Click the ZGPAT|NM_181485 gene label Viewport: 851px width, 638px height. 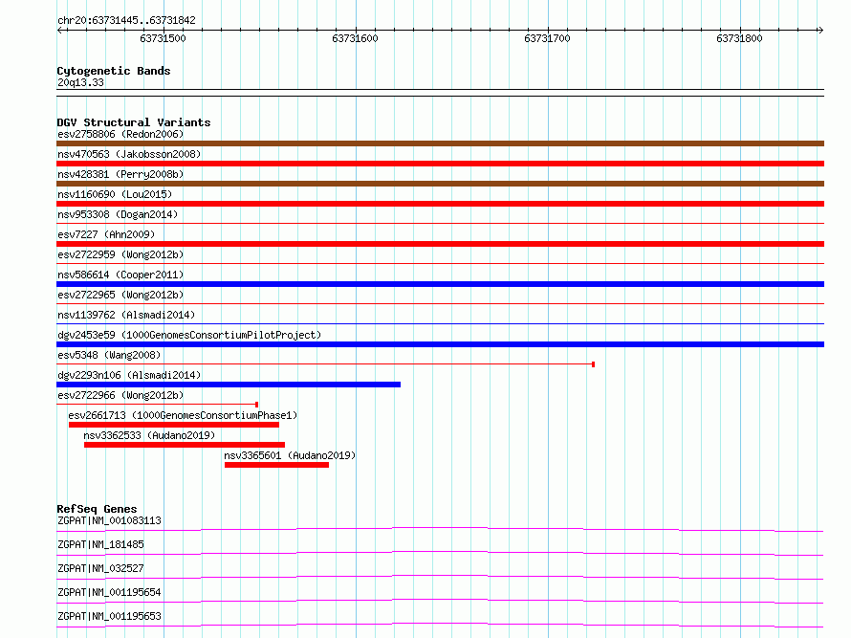coord(101,544)
